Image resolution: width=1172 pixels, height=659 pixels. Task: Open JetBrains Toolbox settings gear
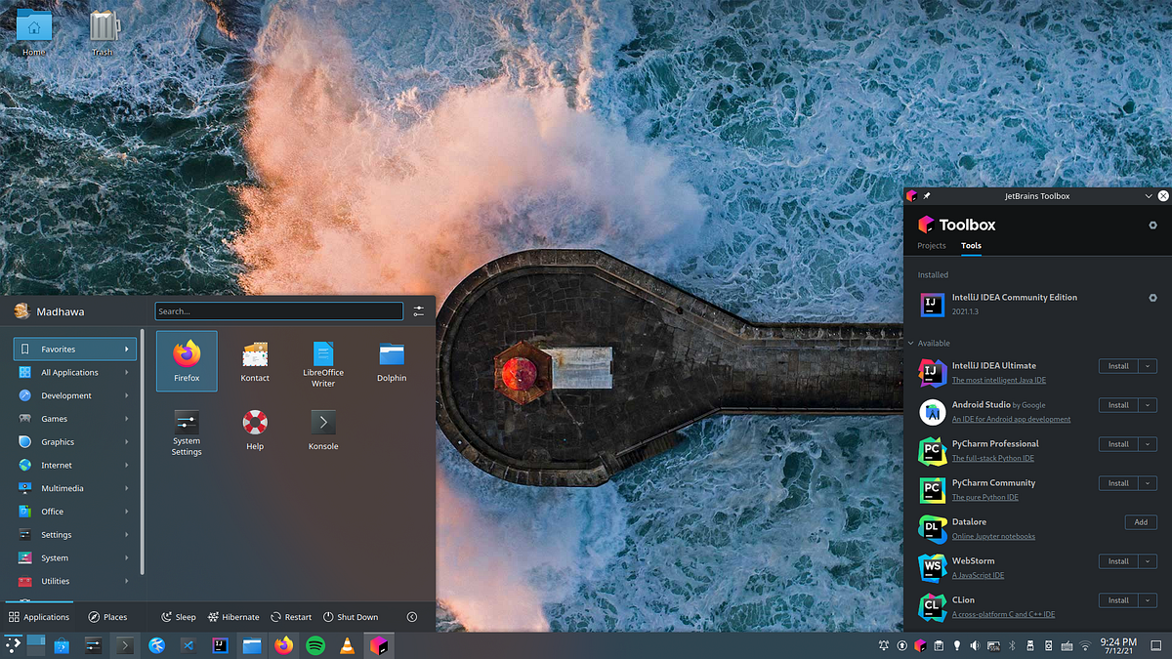tap(1153, 225)
